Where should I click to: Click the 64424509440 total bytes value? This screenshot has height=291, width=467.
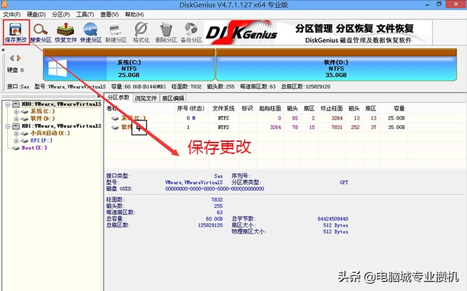[x=333, y=219]
